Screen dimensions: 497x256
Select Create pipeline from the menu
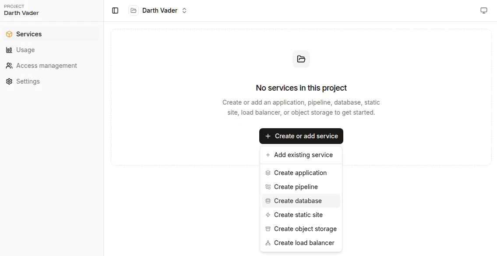click(x=301, y=187)
